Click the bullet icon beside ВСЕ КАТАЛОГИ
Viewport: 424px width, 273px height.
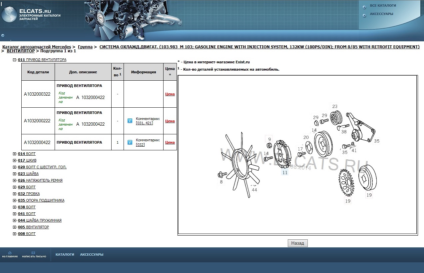pos(364,6)
